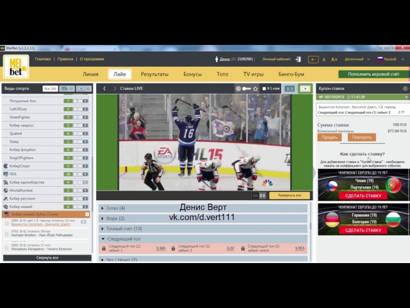Filter sports by the grid icon count button
Image resolution: width=410 pixels, height=308 pixels.
(x=67, y=89)
